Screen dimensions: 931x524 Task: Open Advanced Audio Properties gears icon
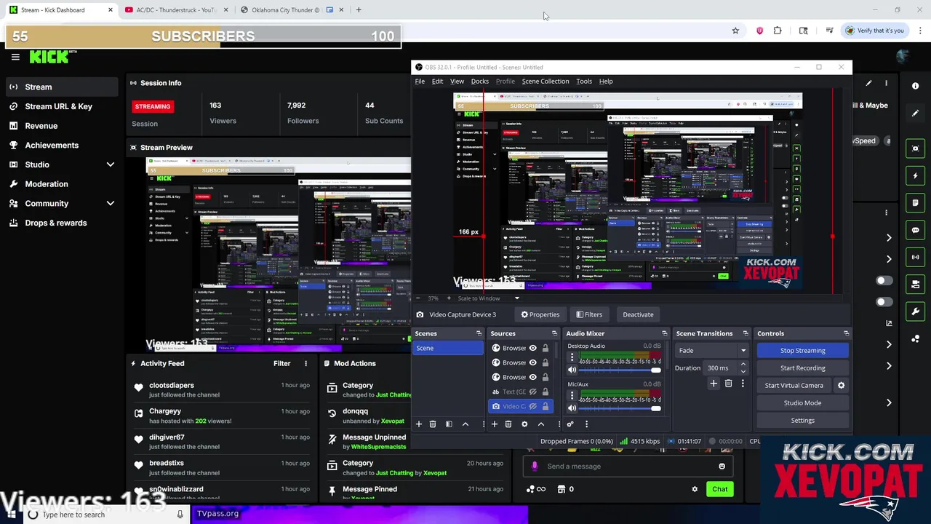point(570,424)
